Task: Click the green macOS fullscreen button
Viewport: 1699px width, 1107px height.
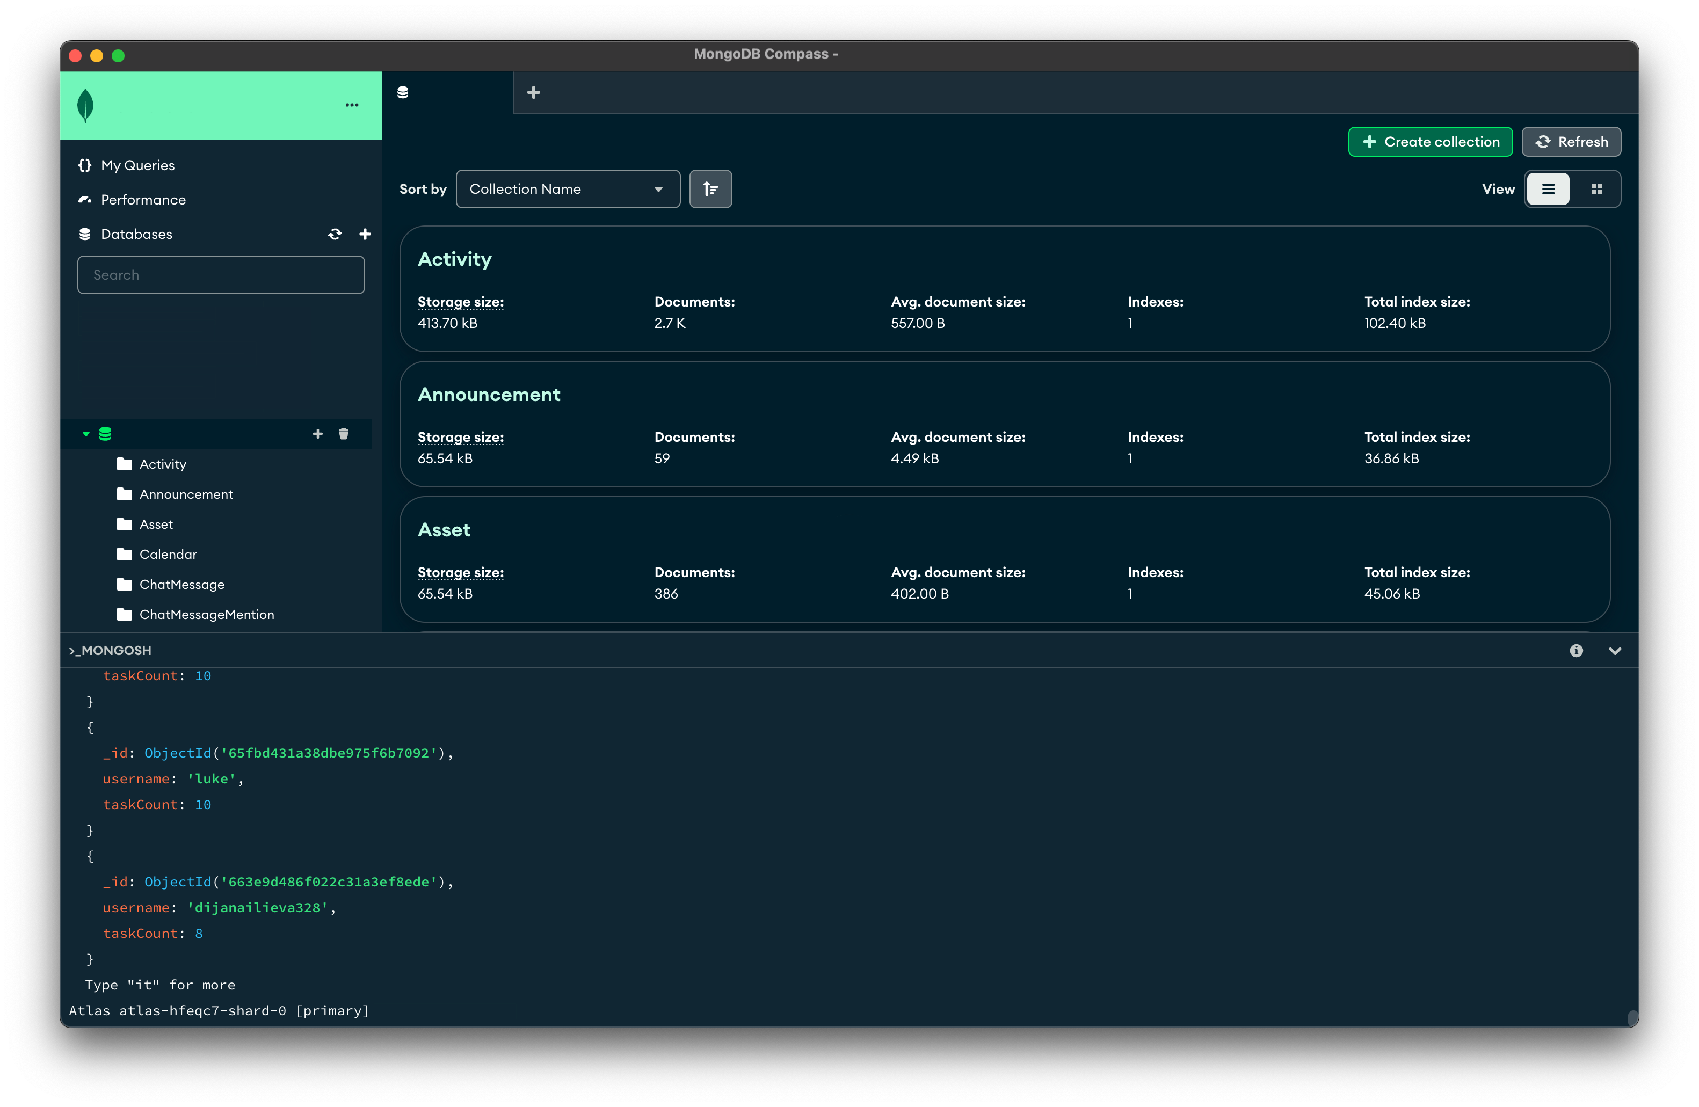Action: tap(119, 55)
